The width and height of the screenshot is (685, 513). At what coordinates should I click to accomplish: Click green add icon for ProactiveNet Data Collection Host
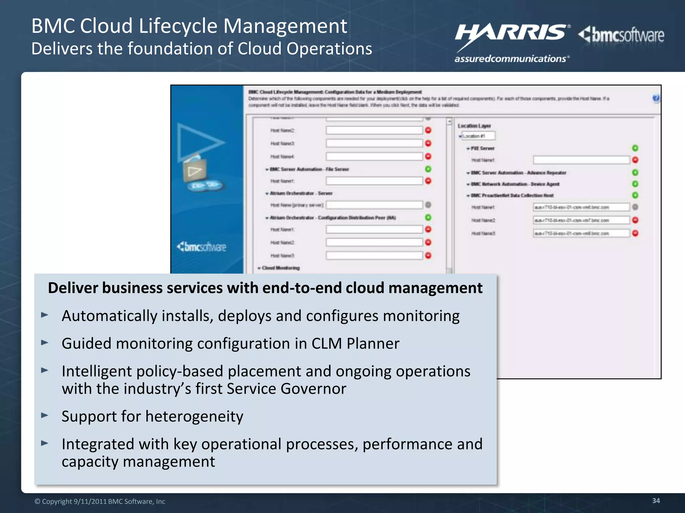pyautogui.click(x=635, y=195)
